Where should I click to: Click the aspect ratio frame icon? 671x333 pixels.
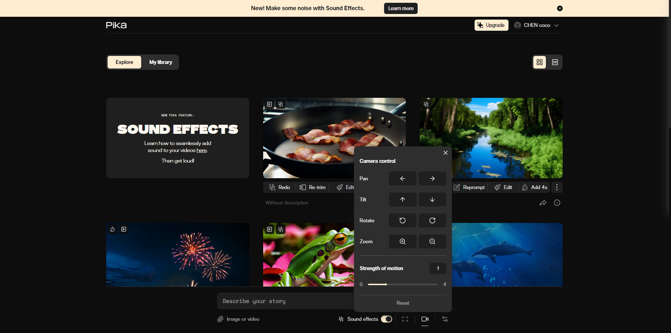tap(405, 319)
